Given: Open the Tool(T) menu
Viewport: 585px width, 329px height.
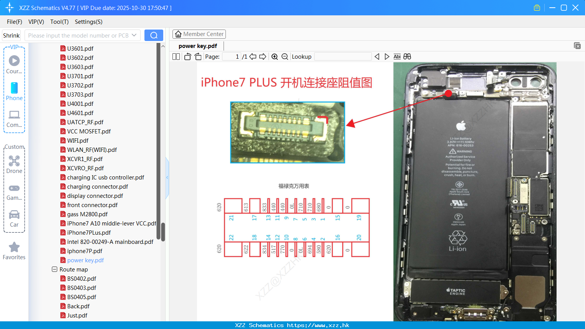Looking at the screenshot, I should pyautogui.click(x=60, y=22).
